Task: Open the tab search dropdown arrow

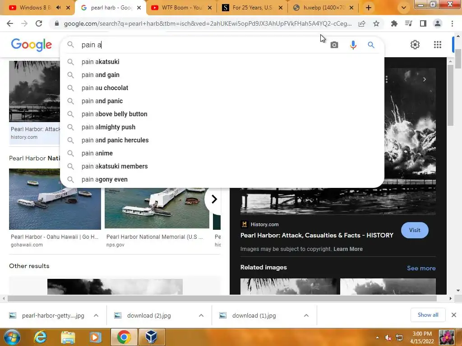Action: (x=404, y=8)
